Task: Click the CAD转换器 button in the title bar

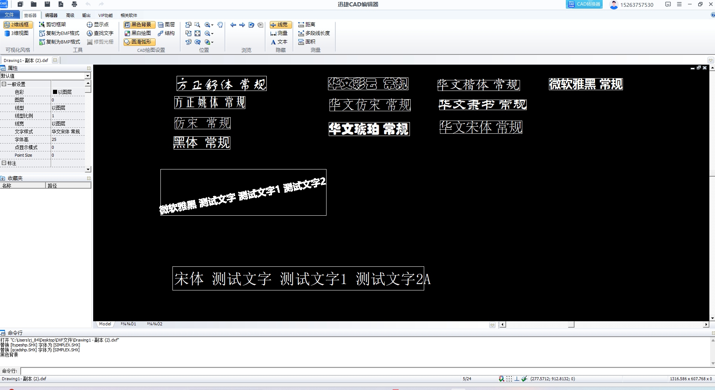Action: coord(584,4)
